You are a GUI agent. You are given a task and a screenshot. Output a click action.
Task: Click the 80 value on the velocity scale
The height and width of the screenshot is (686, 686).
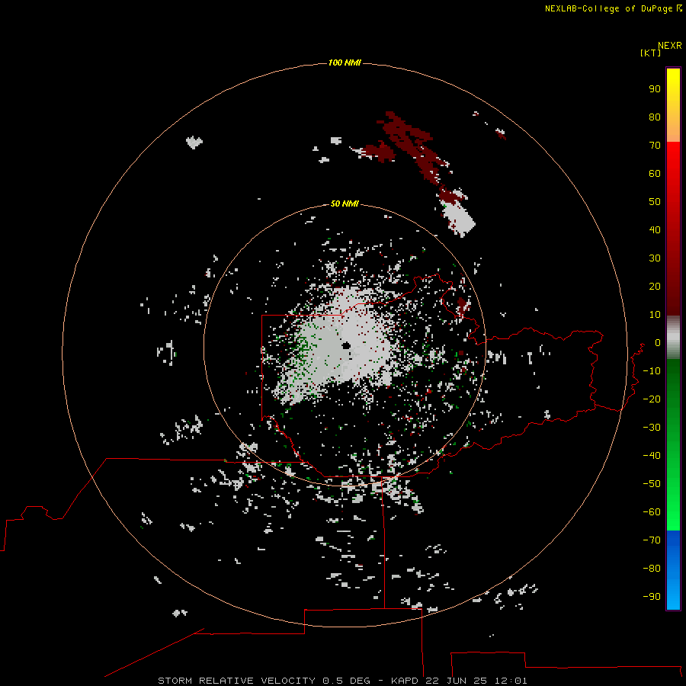655,117
